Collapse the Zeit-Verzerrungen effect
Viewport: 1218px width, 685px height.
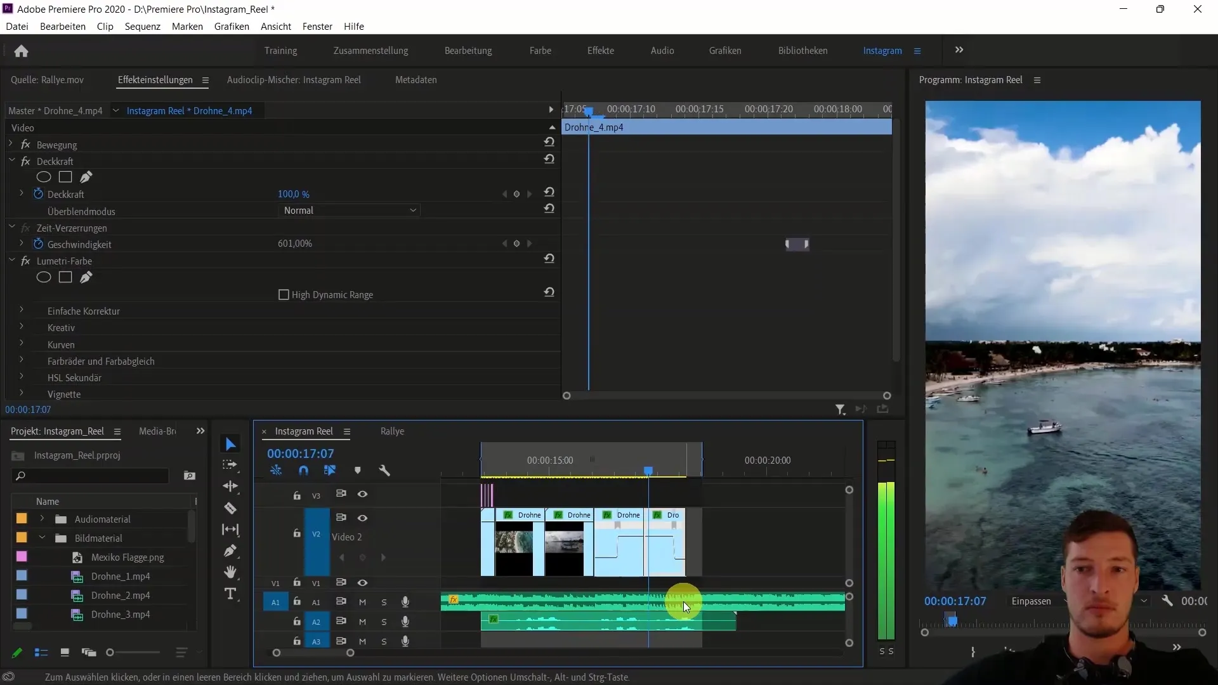[x=11, y=227]
